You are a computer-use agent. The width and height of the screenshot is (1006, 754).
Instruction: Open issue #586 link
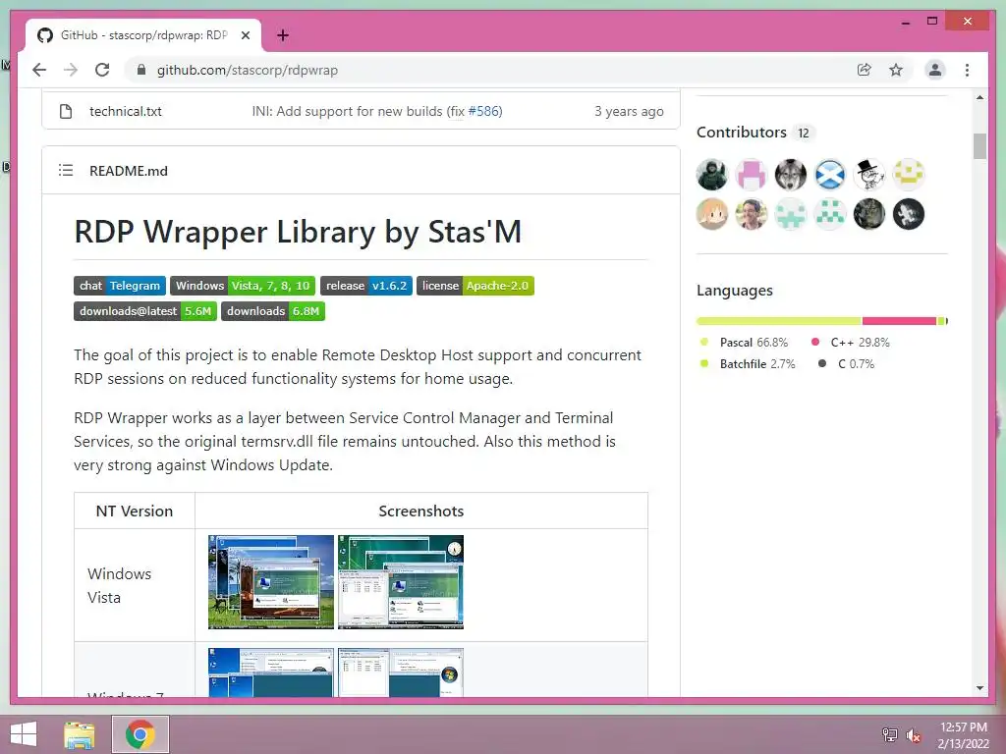(483, 111)
